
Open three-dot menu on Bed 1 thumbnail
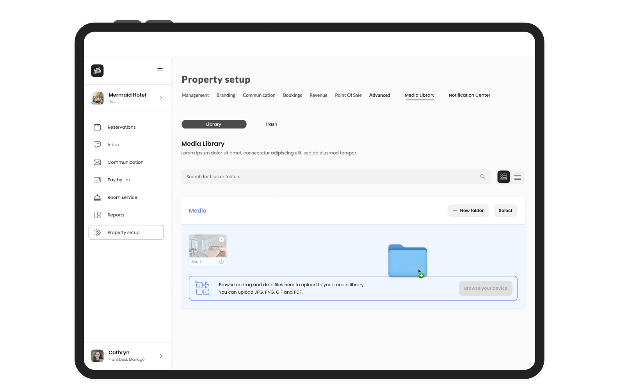(x=221, y=239)
